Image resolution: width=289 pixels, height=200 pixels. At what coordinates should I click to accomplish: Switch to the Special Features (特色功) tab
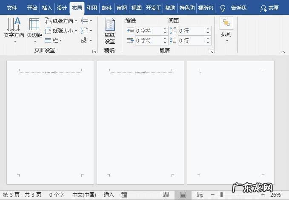pyautogui.click(x=187, y=8)
